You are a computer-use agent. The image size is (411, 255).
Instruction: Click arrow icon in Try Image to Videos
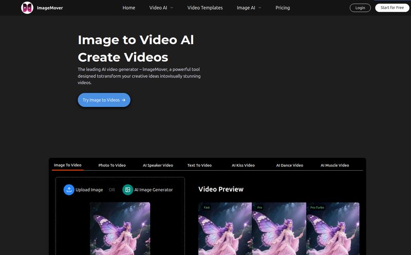(123, 100)
